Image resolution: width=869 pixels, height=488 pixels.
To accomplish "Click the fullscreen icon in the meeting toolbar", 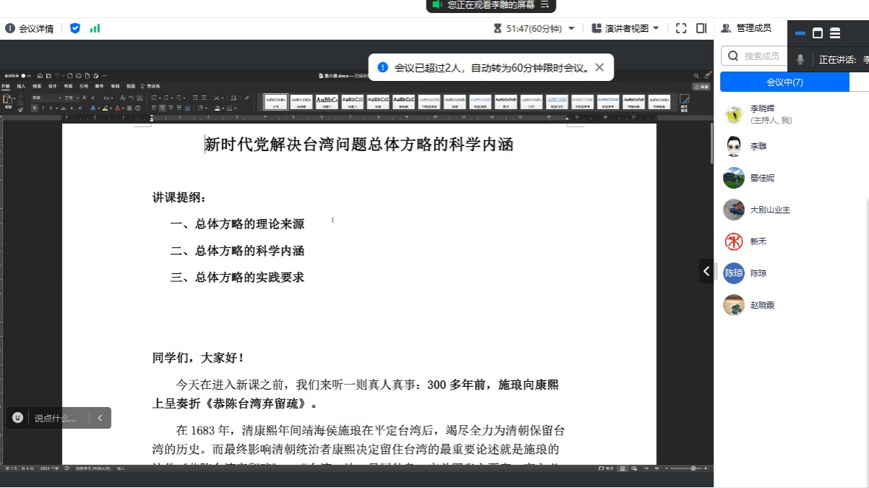I will 680,28.
